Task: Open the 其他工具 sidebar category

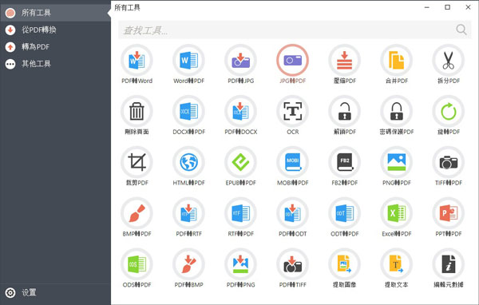Action: 55,64
